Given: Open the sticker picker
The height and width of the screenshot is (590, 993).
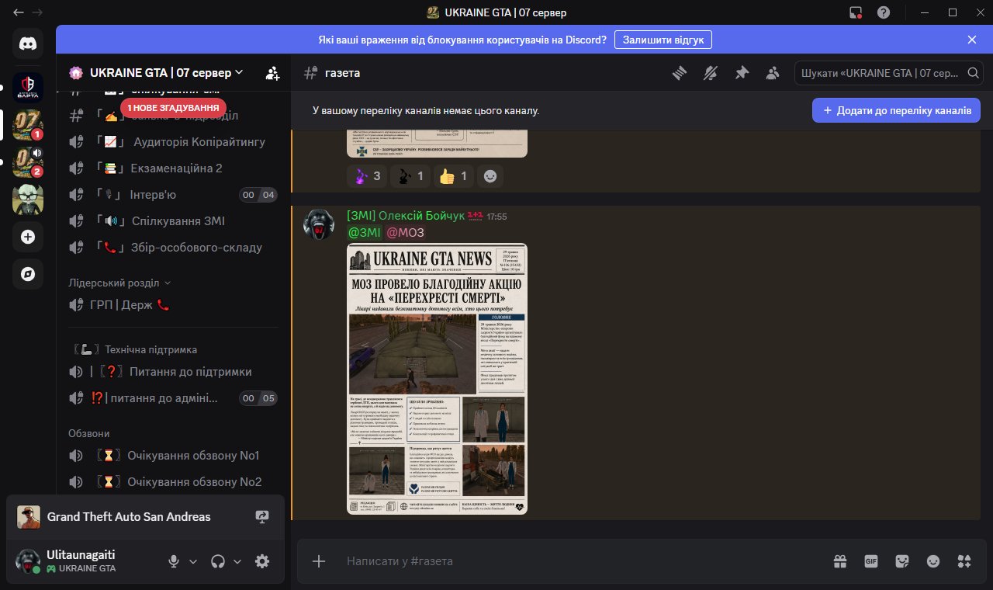Looking at the screenshot, I should [x=902, y=561].
